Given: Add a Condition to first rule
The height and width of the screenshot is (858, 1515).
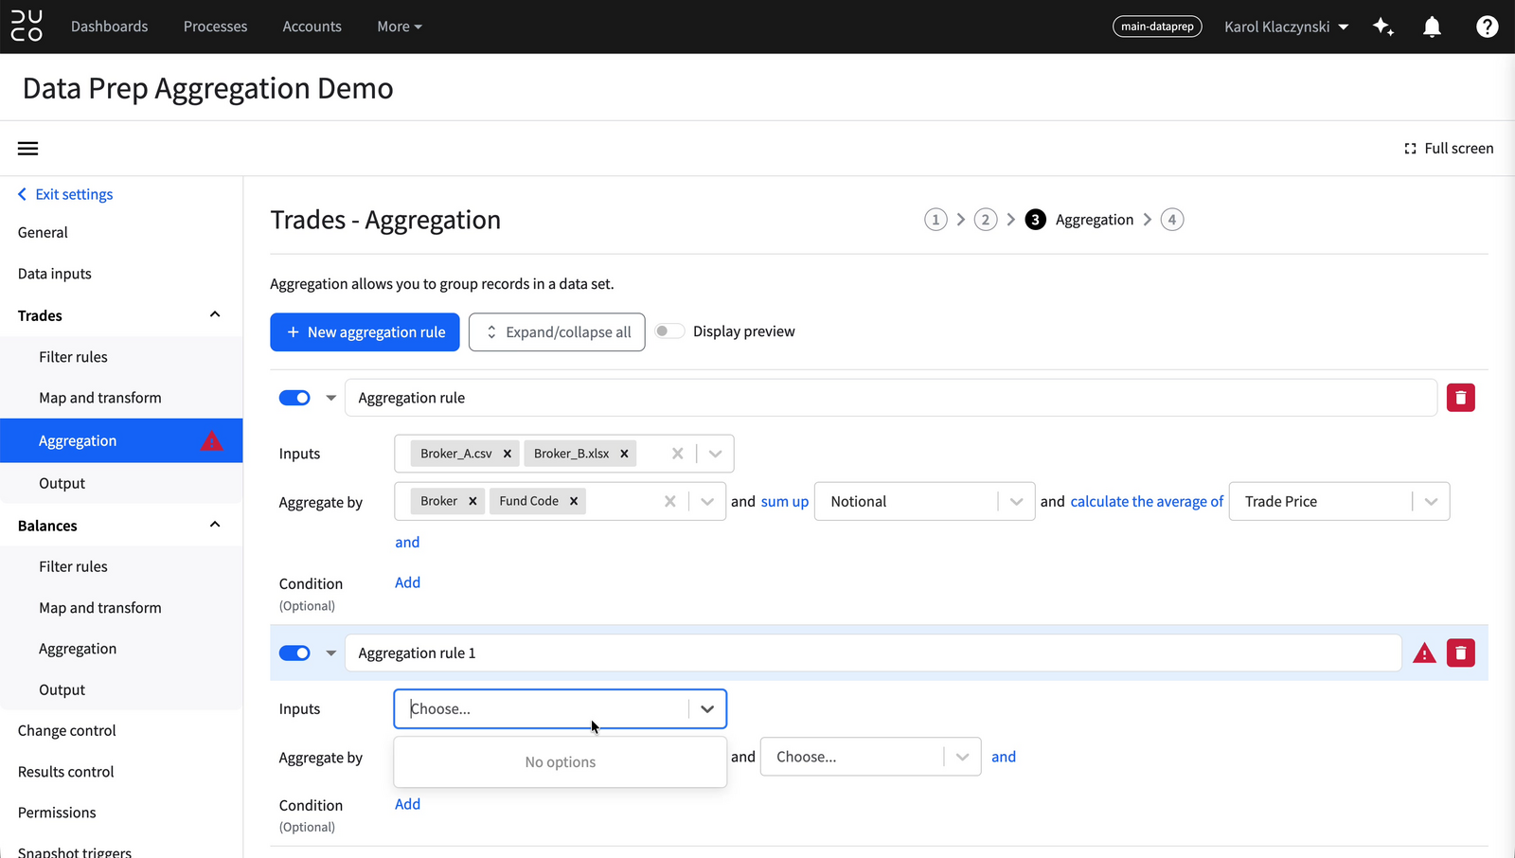Looking at the screenshot, I should coord(407,582).
